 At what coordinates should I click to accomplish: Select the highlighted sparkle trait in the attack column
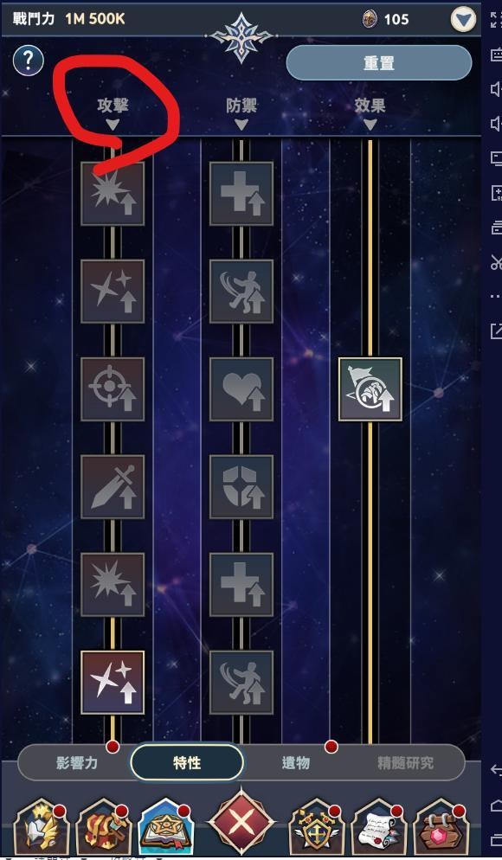(113, 683)
